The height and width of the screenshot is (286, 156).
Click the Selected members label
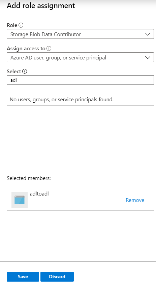pyautogui.click(x=29, y=178)
